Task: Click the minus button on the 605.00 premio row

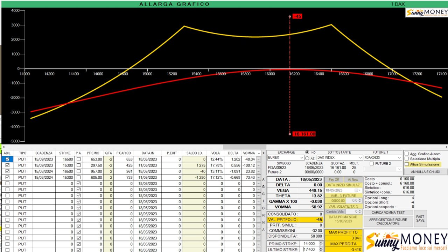Action: pyautogui.click(x=259, y=177)
